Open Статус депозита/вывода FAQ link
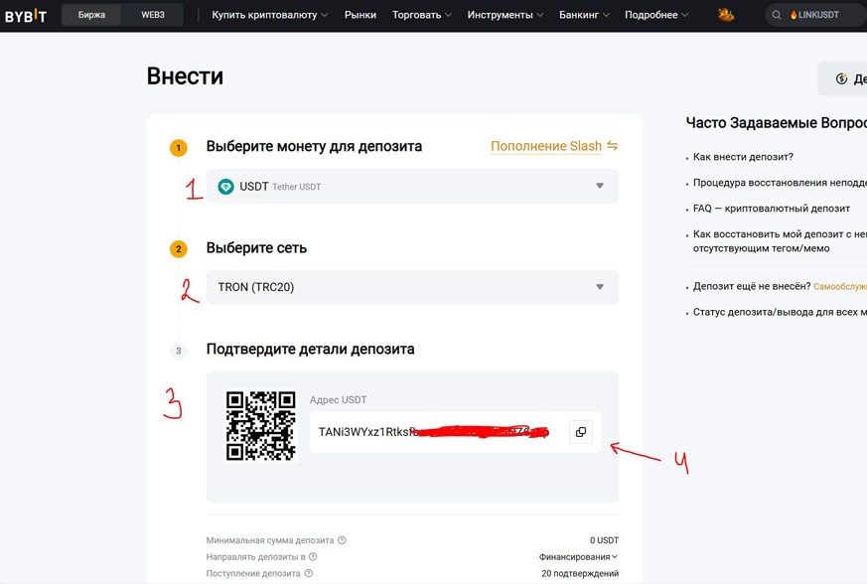 [780, 312]
